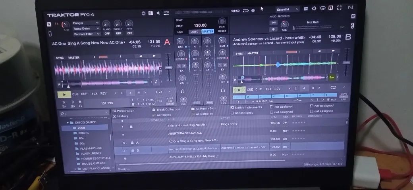
Task: Turn on the RMPDLY effect OFF button
Action: 118,33
